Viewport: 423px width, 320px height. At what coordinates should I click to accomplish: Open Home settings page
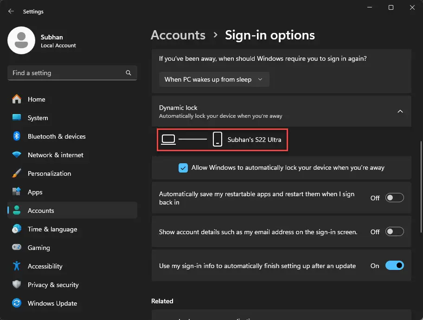pyautogui.click(x=72, y=99)
